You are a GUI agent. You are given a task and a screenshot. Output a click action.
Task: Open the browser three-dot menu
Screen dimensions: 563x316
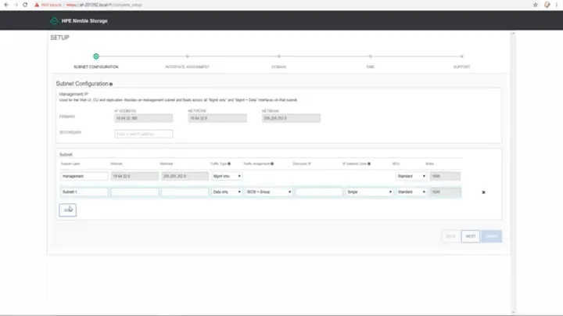[x=557, y=5]
